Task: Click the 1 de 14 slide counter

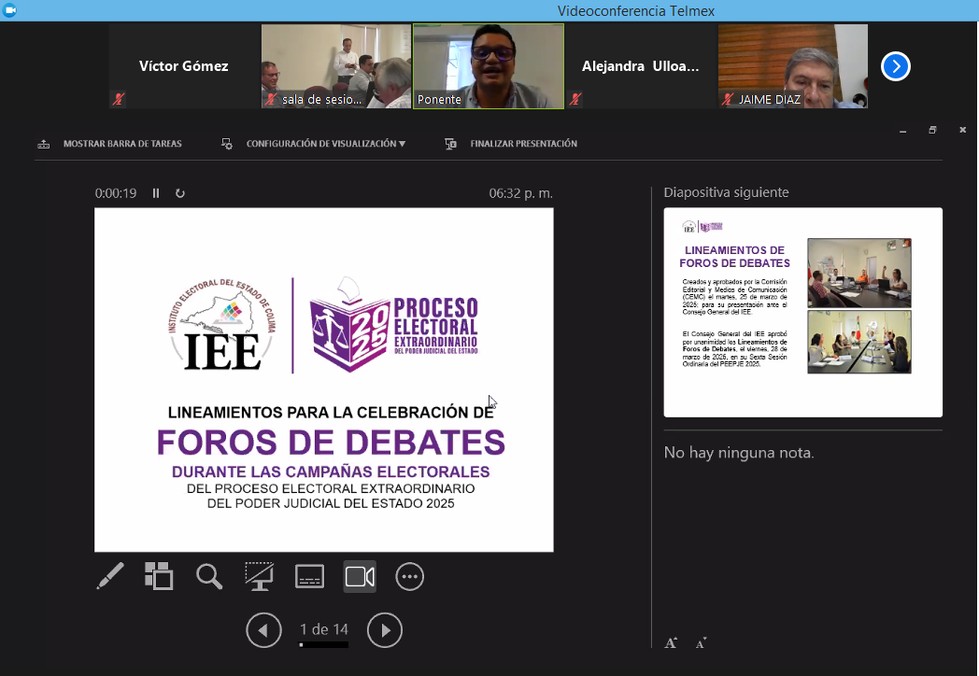Action: point(324,629)
